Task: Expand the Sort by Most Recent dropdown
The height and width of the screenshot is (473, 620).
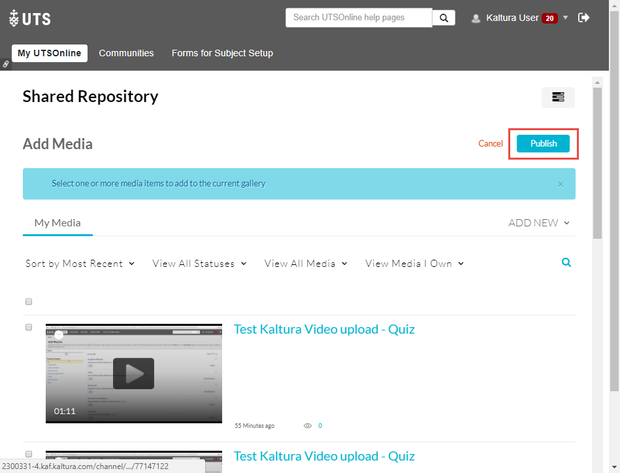Action: pos(80,264)
